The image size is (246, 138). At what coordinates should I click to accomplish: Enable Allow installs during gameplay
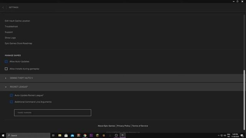coord(6,69)
